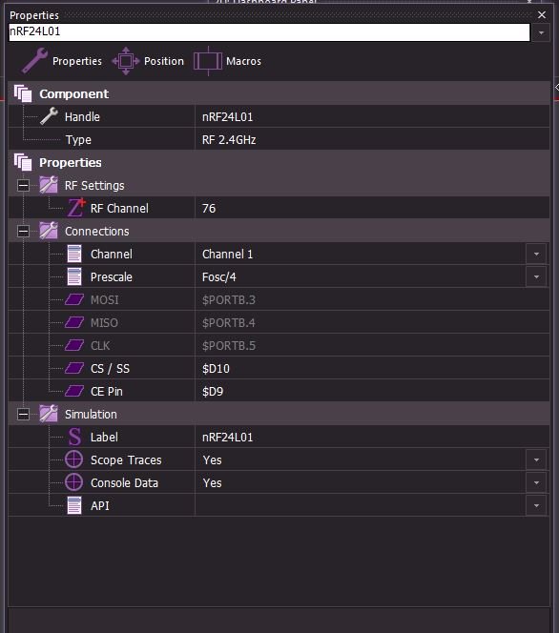Click the Scope Traces crosshair icon

[73, 459]
